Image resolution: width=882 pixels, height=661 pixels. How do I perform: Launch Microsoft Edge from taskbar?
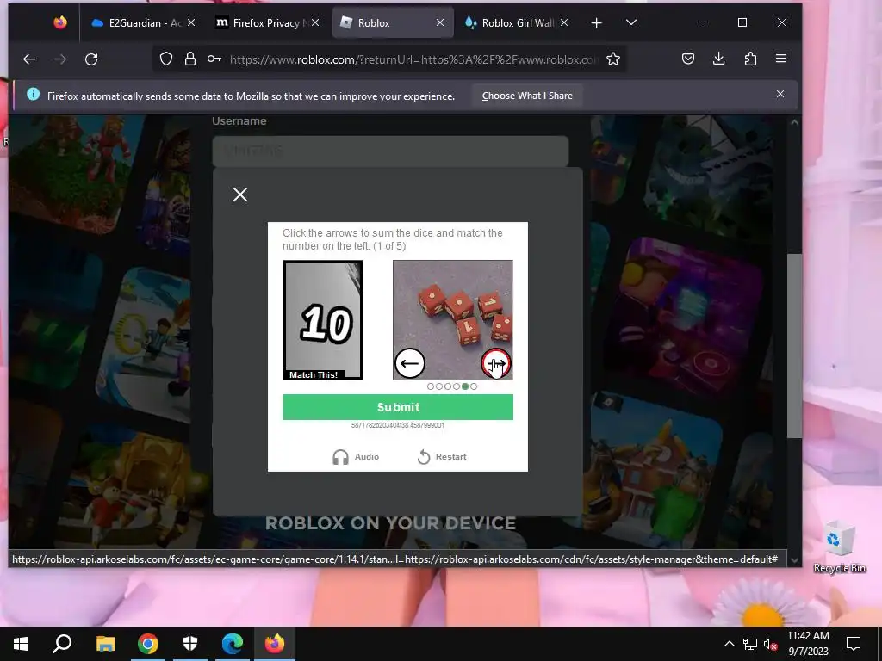tap(233, 644)
